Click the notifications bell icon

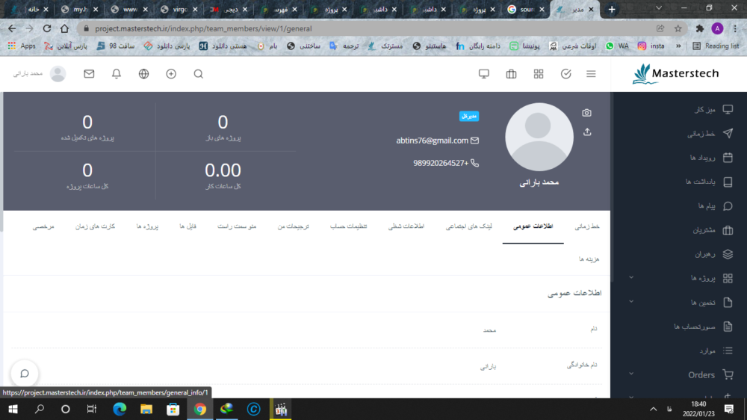[117, 74]
